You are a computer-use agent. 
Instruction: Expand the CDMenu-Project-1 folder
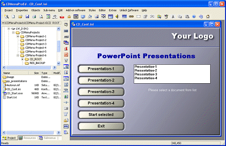pos(18,36)
